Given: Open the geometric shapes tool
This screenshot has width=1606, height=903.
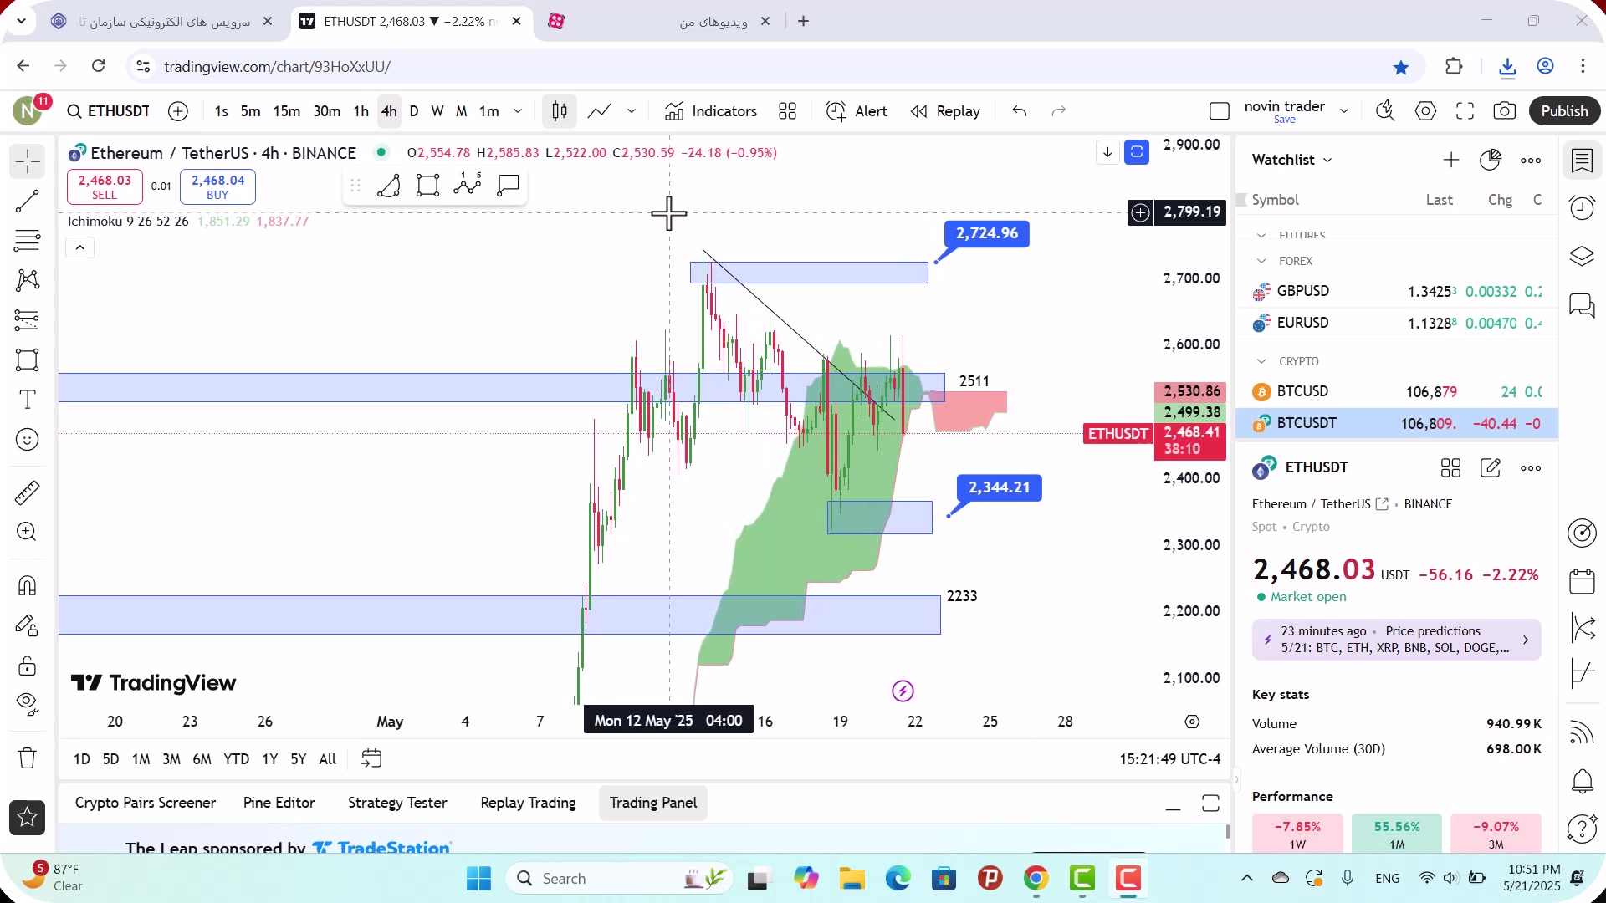Looking at the screenshot, I should pyautogui.click(x=28, y=360).
